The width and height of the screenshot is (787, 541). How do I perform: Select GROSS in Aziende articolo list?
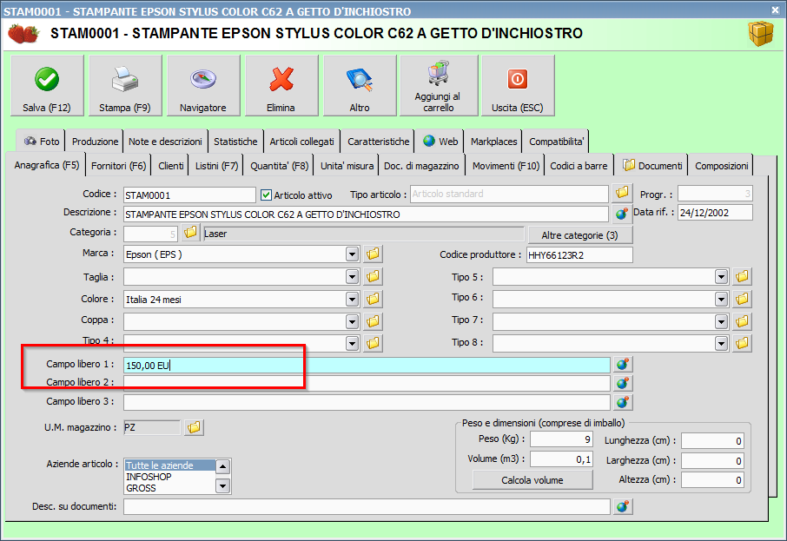(170, 488)
